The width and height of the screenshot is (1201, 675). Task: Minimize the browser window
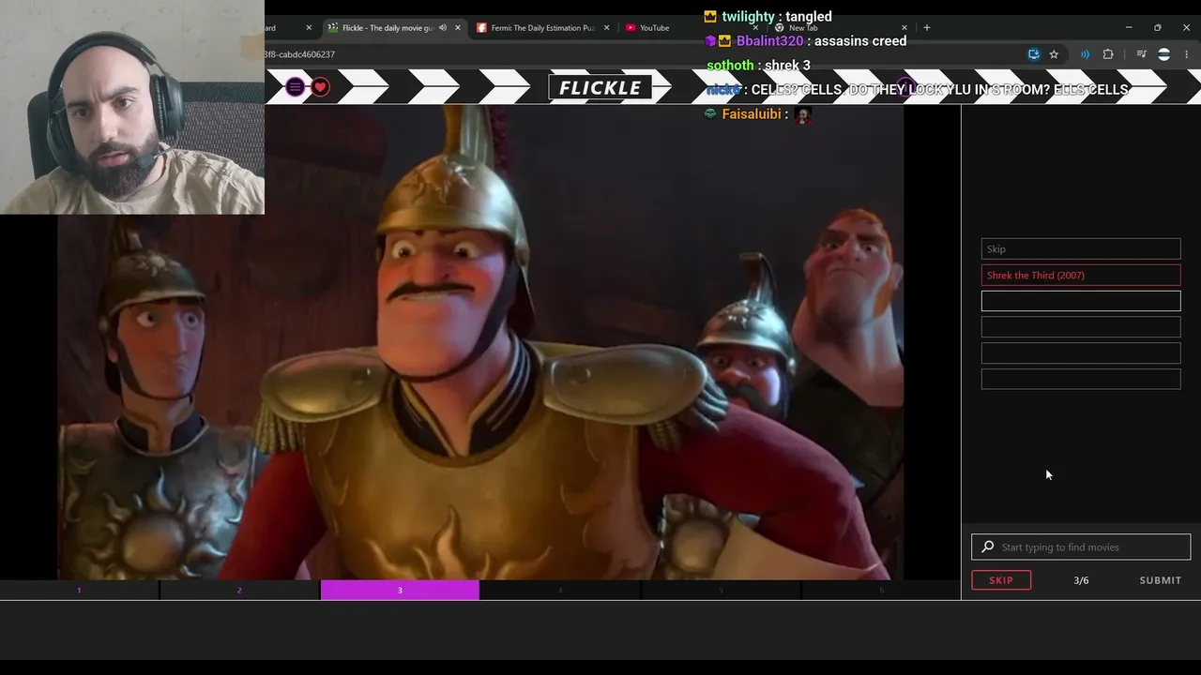point(1129,28)
